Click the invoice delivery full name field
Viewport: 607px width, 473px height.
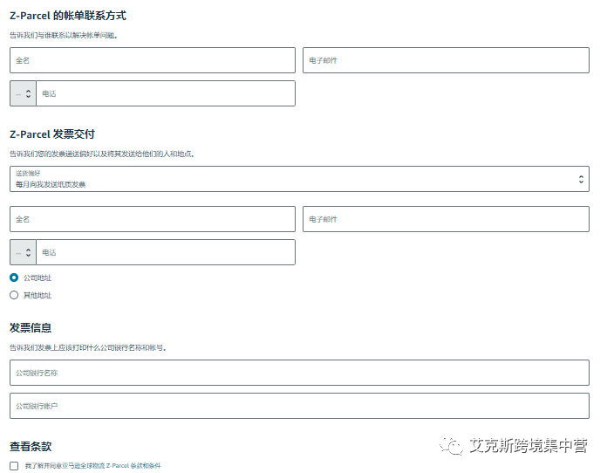pyautogui.click(x=153, y=219)
